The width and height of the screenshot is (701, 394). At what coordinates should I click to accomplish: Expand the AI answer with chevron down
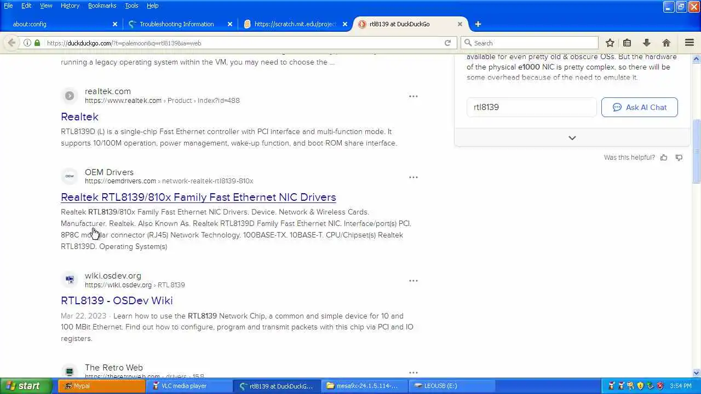(x=572, y=138)
